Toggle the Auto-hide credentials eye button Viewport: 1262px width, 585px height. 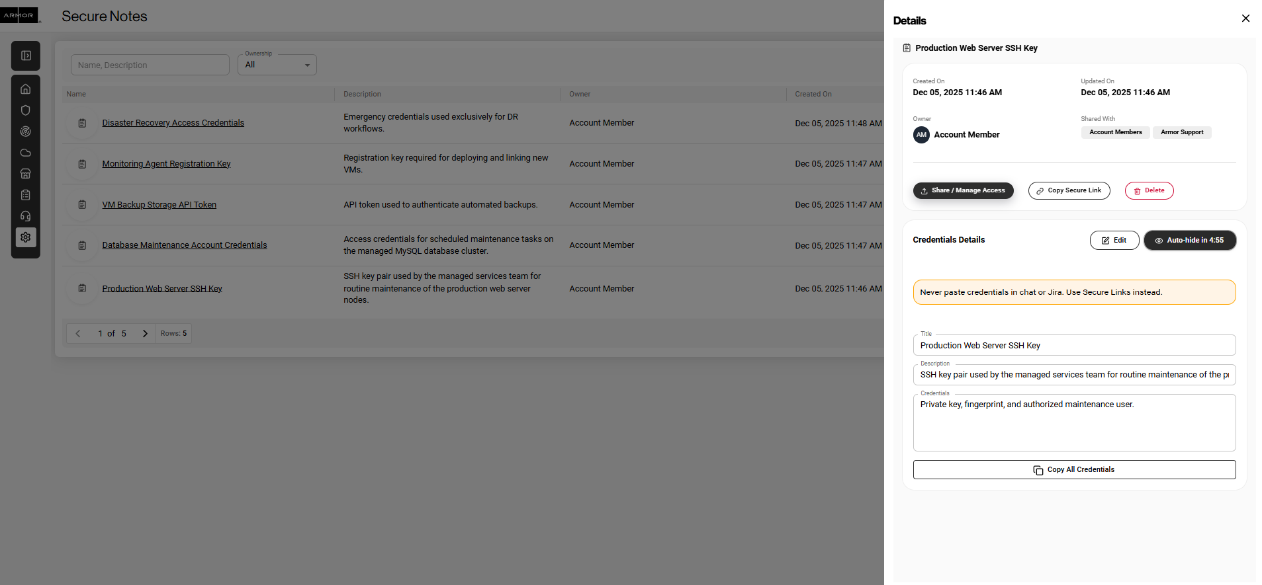[1189, 241]
